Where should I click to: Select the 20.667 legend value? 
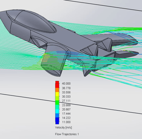click(x=66, y=109)
